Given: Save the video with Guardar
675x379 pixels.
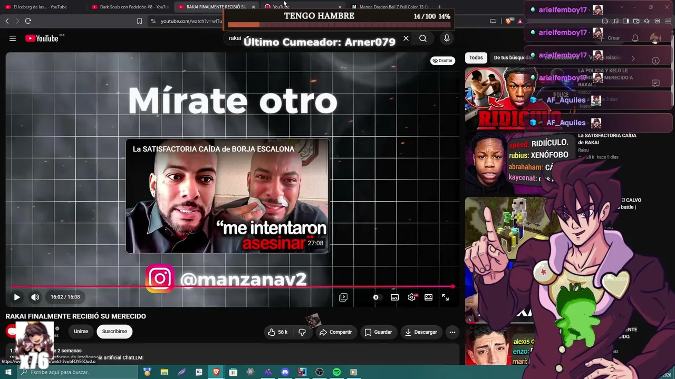Looking at the screenshot, I should [379, 332].
